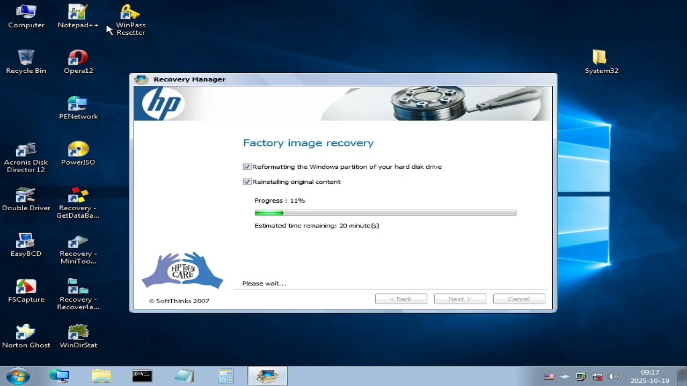Click the Factory image recovery heading
Screen dimensions: 687x386
308,143
